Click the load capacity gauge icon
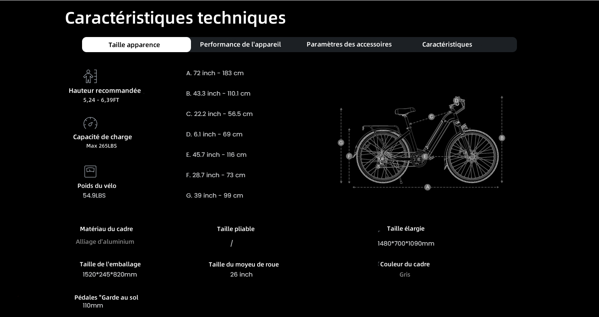Viewport: 599px width, 317px height. pos(90,123)
